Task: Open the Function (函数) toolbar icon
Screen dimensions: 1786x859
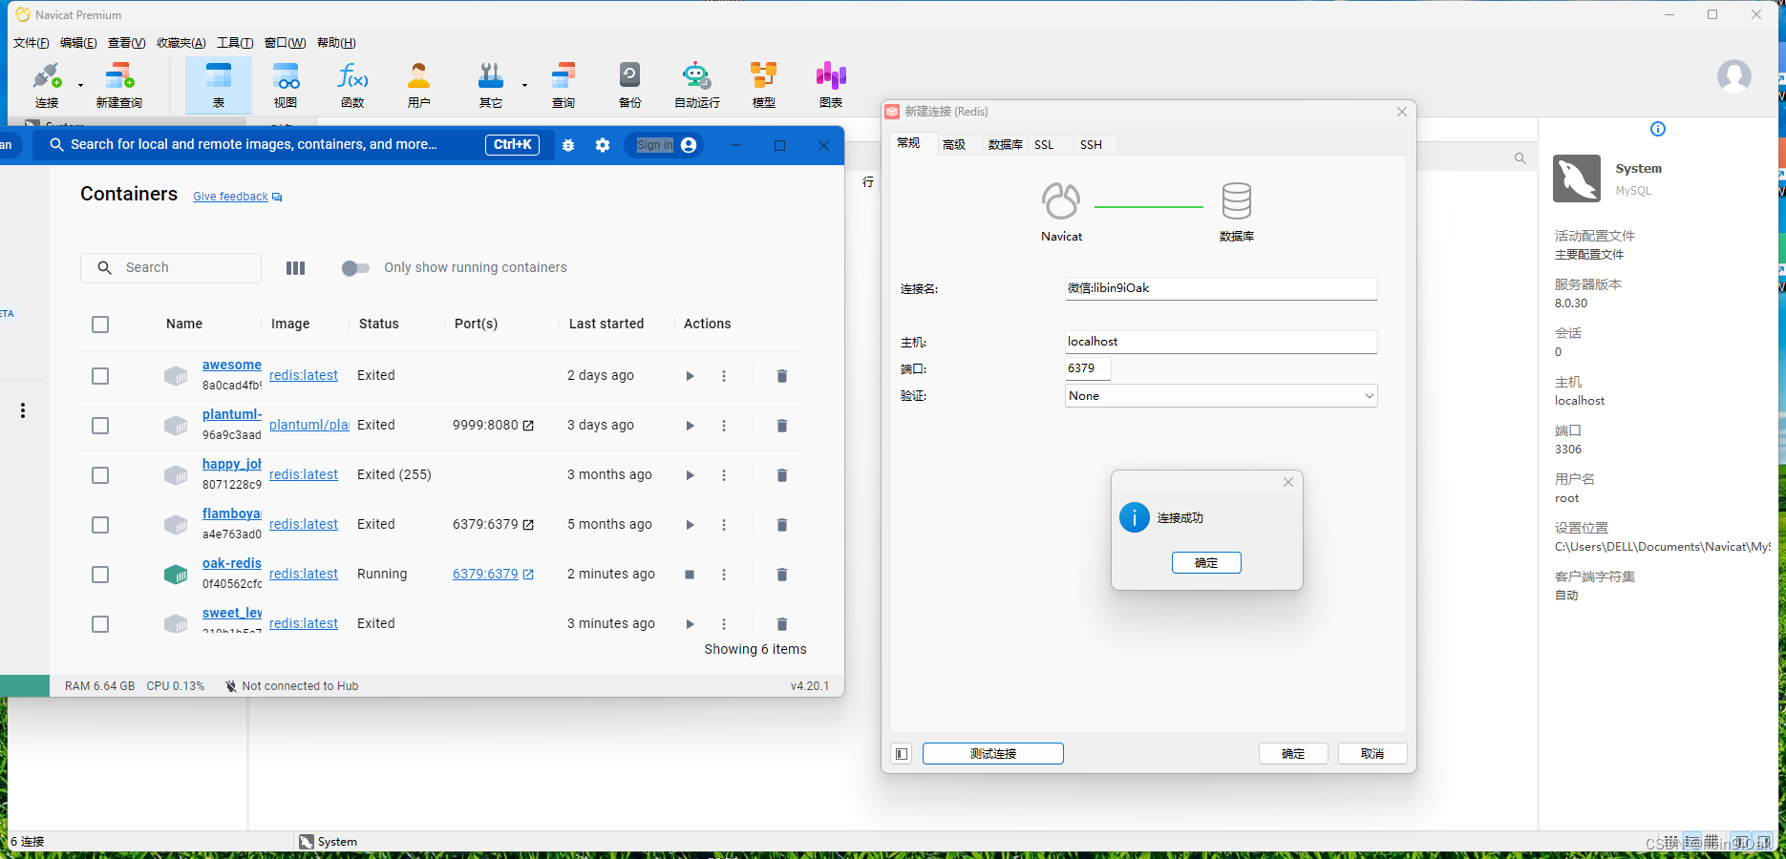Action: [x=352, y=85]
